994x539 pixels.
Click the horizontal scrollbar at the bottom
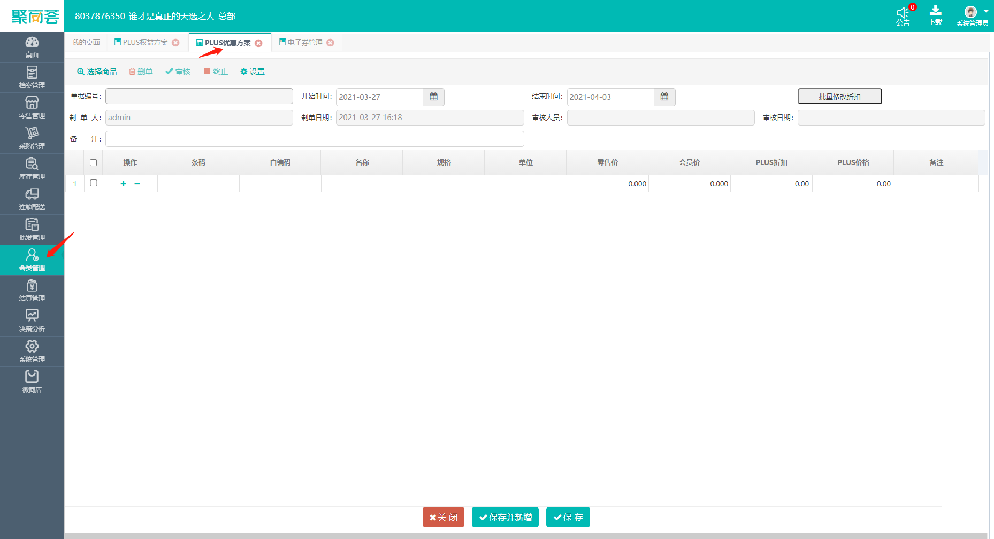526,536
